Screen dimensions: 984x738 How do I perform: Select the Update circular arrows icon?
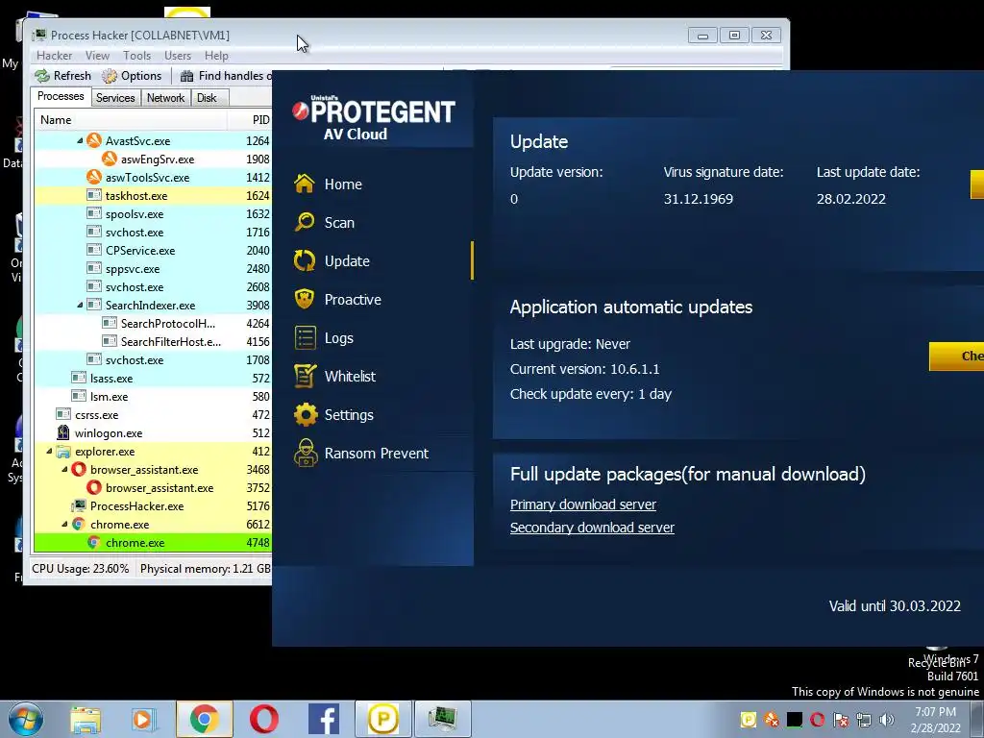305,260
